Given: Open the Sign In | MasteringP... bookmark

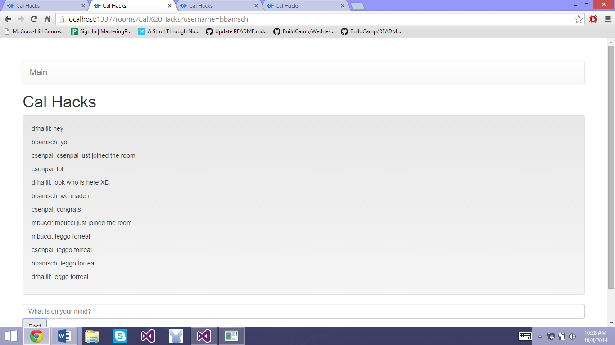Looking at the screenshot, I should [101, 31].
